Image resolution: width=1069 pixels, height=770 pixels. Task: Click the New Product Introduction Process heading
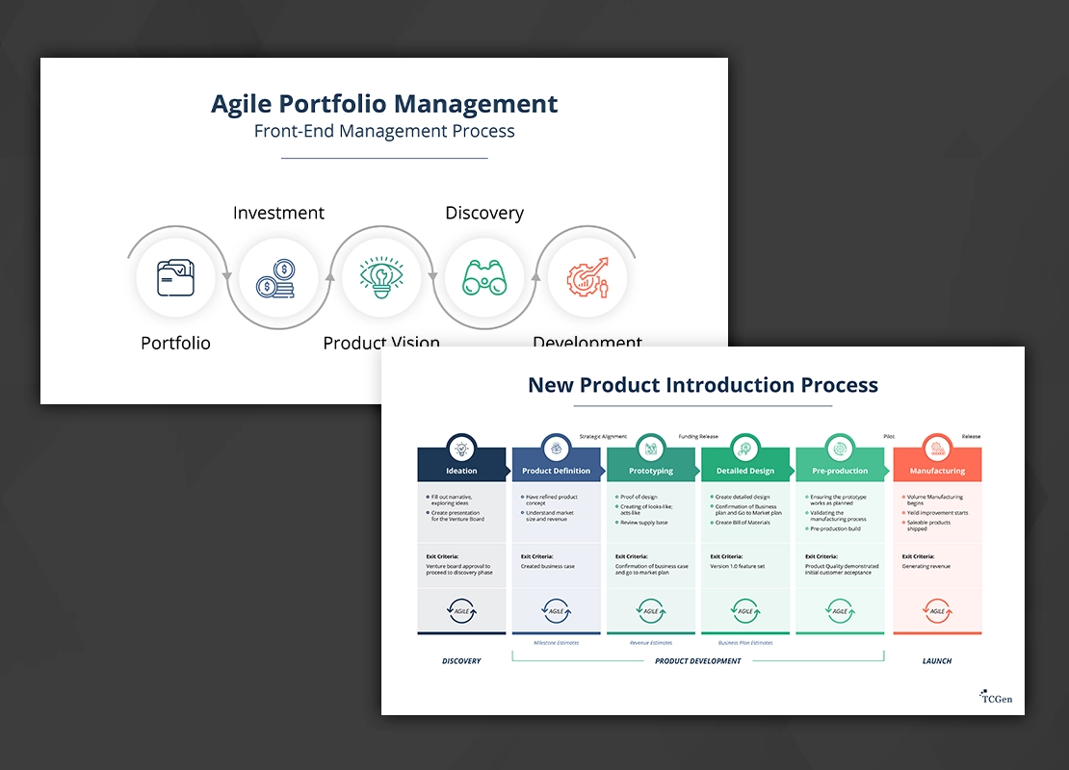pos(703,385)
